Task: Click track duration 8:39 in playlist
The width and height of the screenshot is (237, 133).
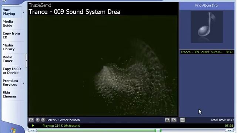Action: (229, 52)
